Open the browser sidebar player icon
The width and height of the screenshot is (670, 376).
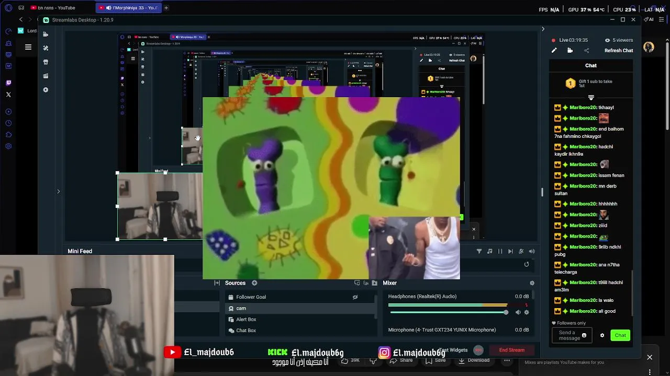tap(8, 112)
